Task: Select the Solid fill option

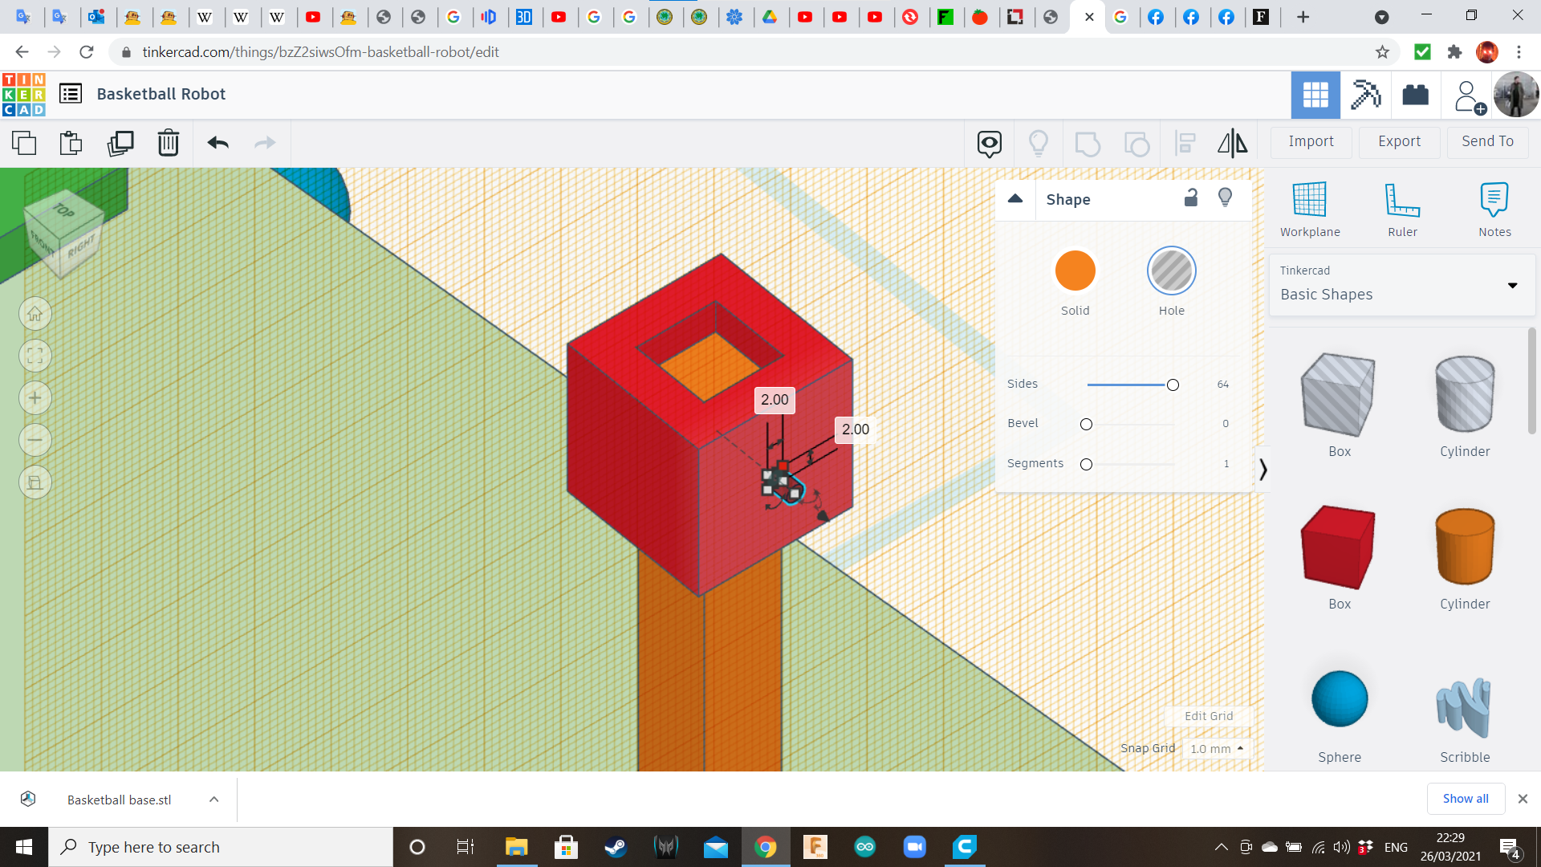Action: pos(1075,271)
